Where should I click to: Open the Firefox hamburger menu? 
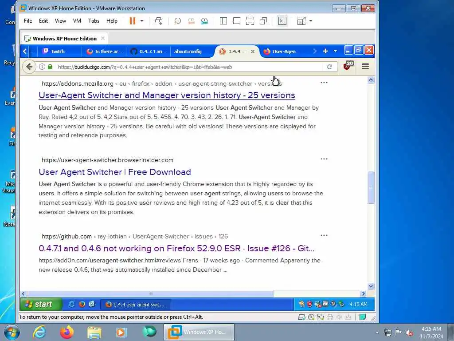[365, 67]
